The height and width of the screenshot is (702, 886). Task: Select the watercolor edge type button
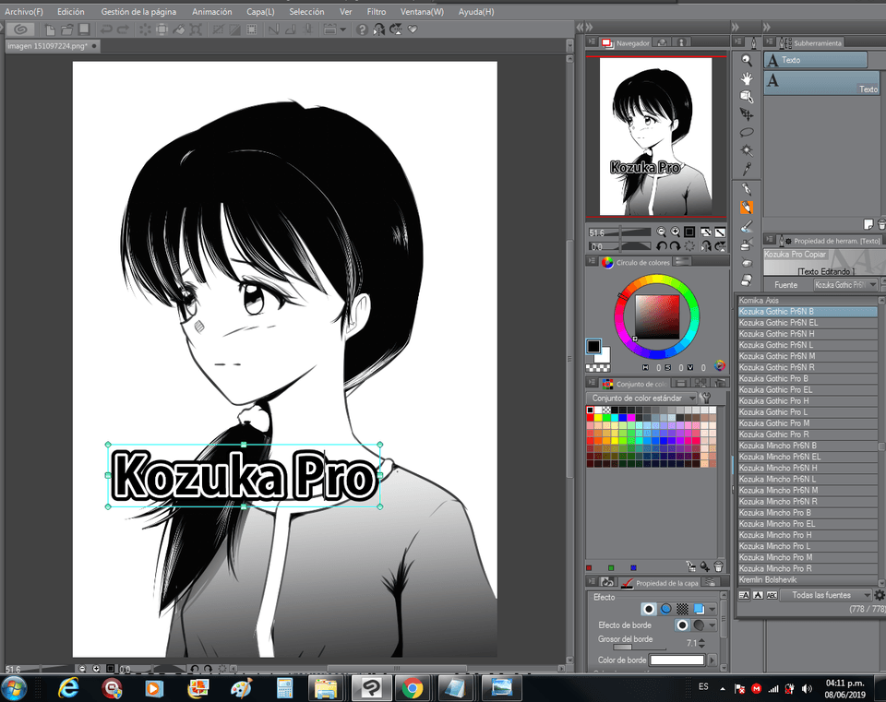pyautogui.click(x=699, y=625)
